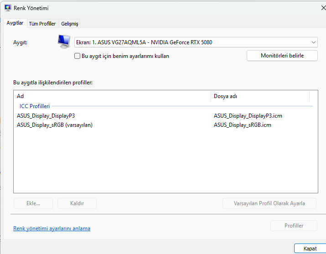The width and height of the screenshot is (326, 254).
Task: Click the monitor icon beside Aygıt
Action: tap(64, 41)
